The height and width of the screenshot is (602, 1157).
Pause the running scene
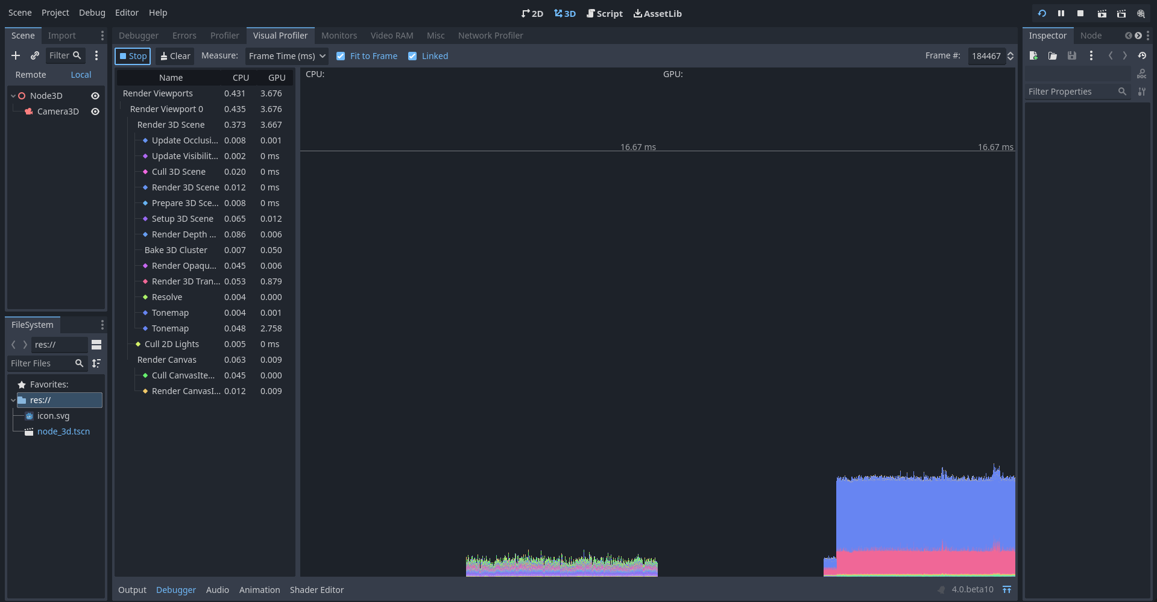(x=1061, y=13)
